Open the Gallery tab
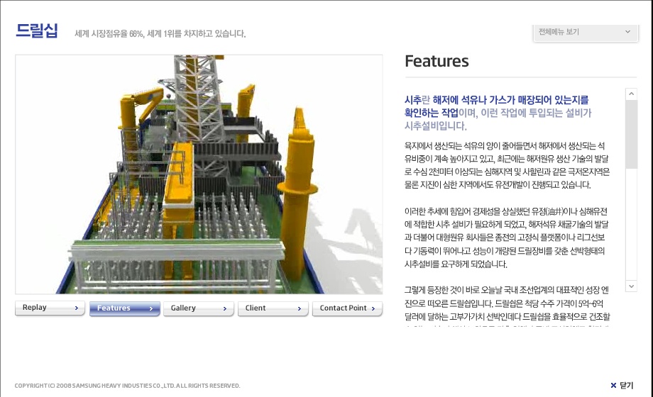 (x=199, y=308)
